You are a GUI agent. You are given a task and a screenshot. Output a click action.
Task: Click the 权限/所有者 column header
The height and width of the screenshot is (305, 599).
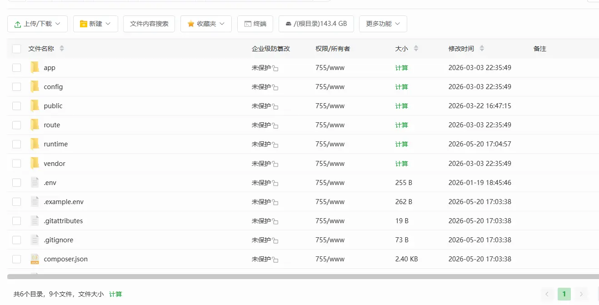click(333, 49)
